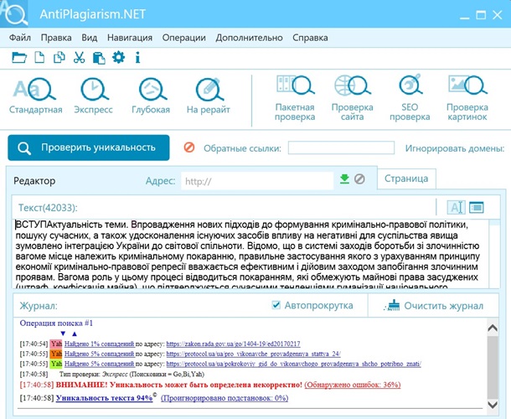Create a new document with the blank page icon
This screenshot has height=419, width=511.
click(39, 57)
